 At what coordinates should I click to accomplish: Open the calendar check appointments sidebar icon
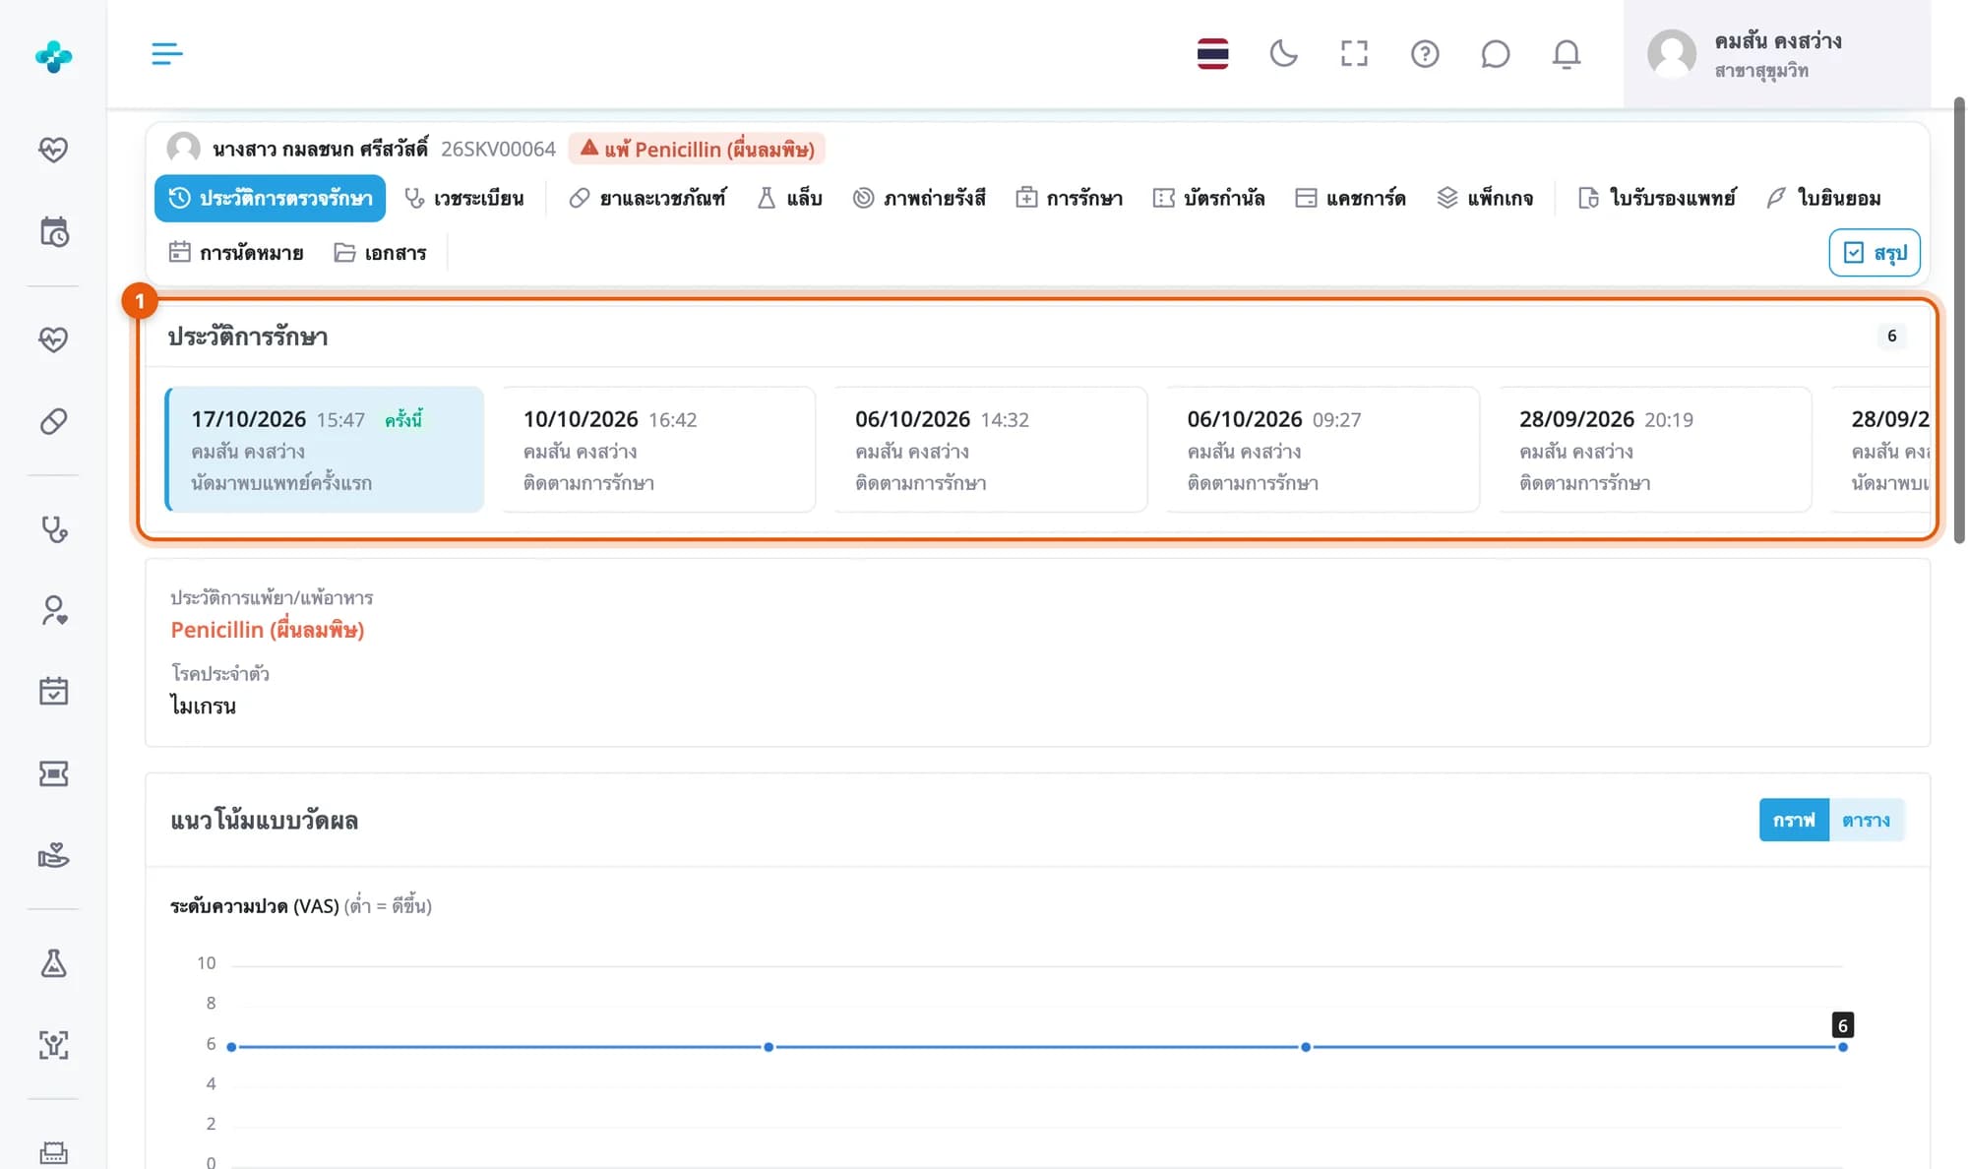click(x=53, y=691)
